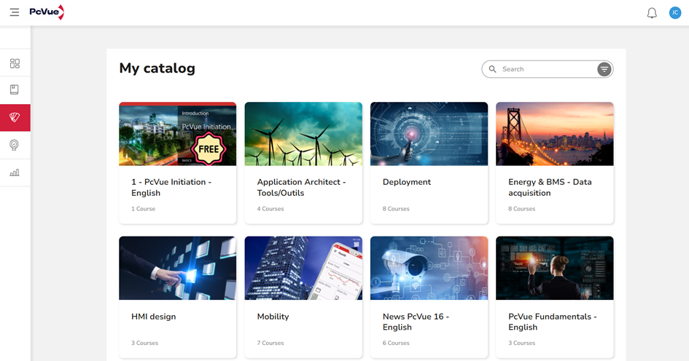Click the Deployment catalog thumbnail
Image resolution: width=689 pixels, height=361 pixels.
429,134
